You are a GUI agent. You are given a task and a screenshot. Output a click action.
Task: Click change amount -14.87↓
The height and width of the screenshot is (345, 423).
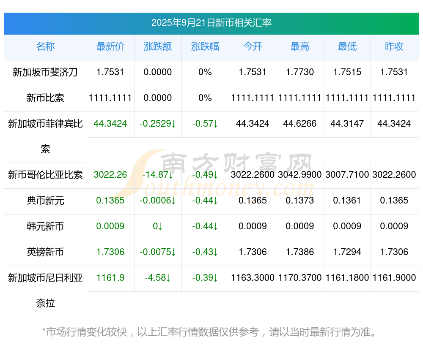coord(158,174)
